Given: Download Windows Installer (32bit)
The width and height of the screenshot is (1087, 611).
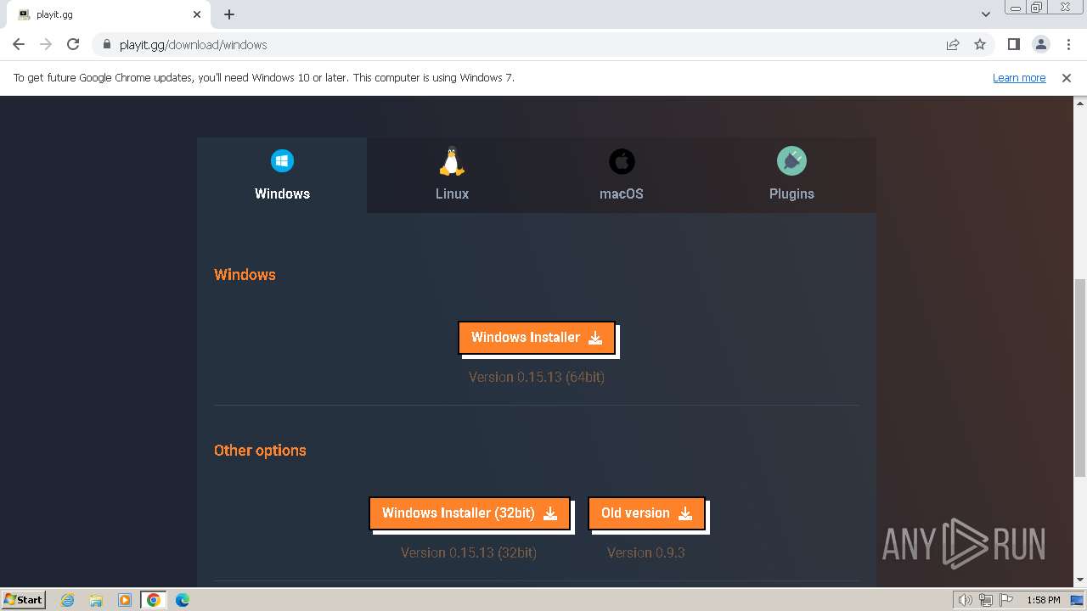Looking at the screenshot, I should pyautogui.click(x=469, y=513).
